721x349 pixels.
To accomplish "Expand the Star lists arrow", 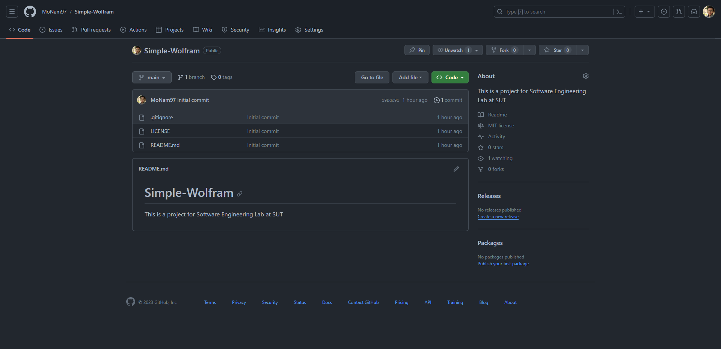I will click(x=582, y=50).
